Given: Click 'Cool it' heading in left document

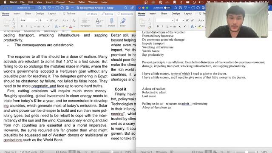Looking at the screenshot, I should pos(120,89).
